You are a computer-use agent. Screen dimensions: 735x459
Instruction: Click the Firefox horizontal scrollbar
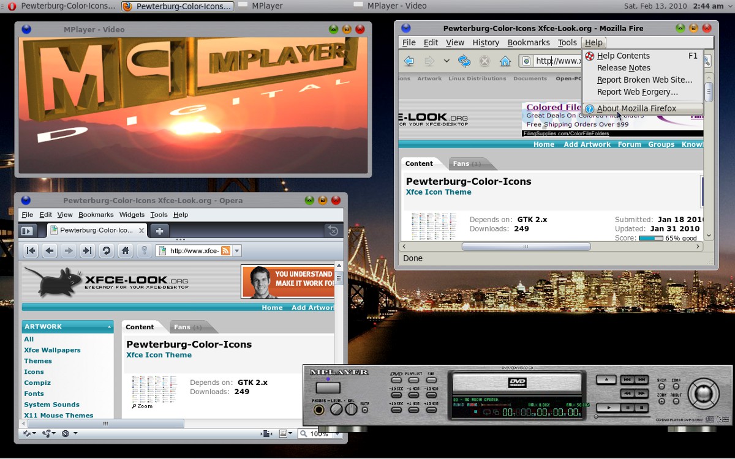(526, 247)
